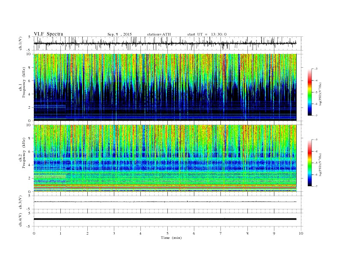Image resolution: width=339 pixels, height=262 pixels.
Task: Click the "station=ATH" header label
Action: coord(159,34)
